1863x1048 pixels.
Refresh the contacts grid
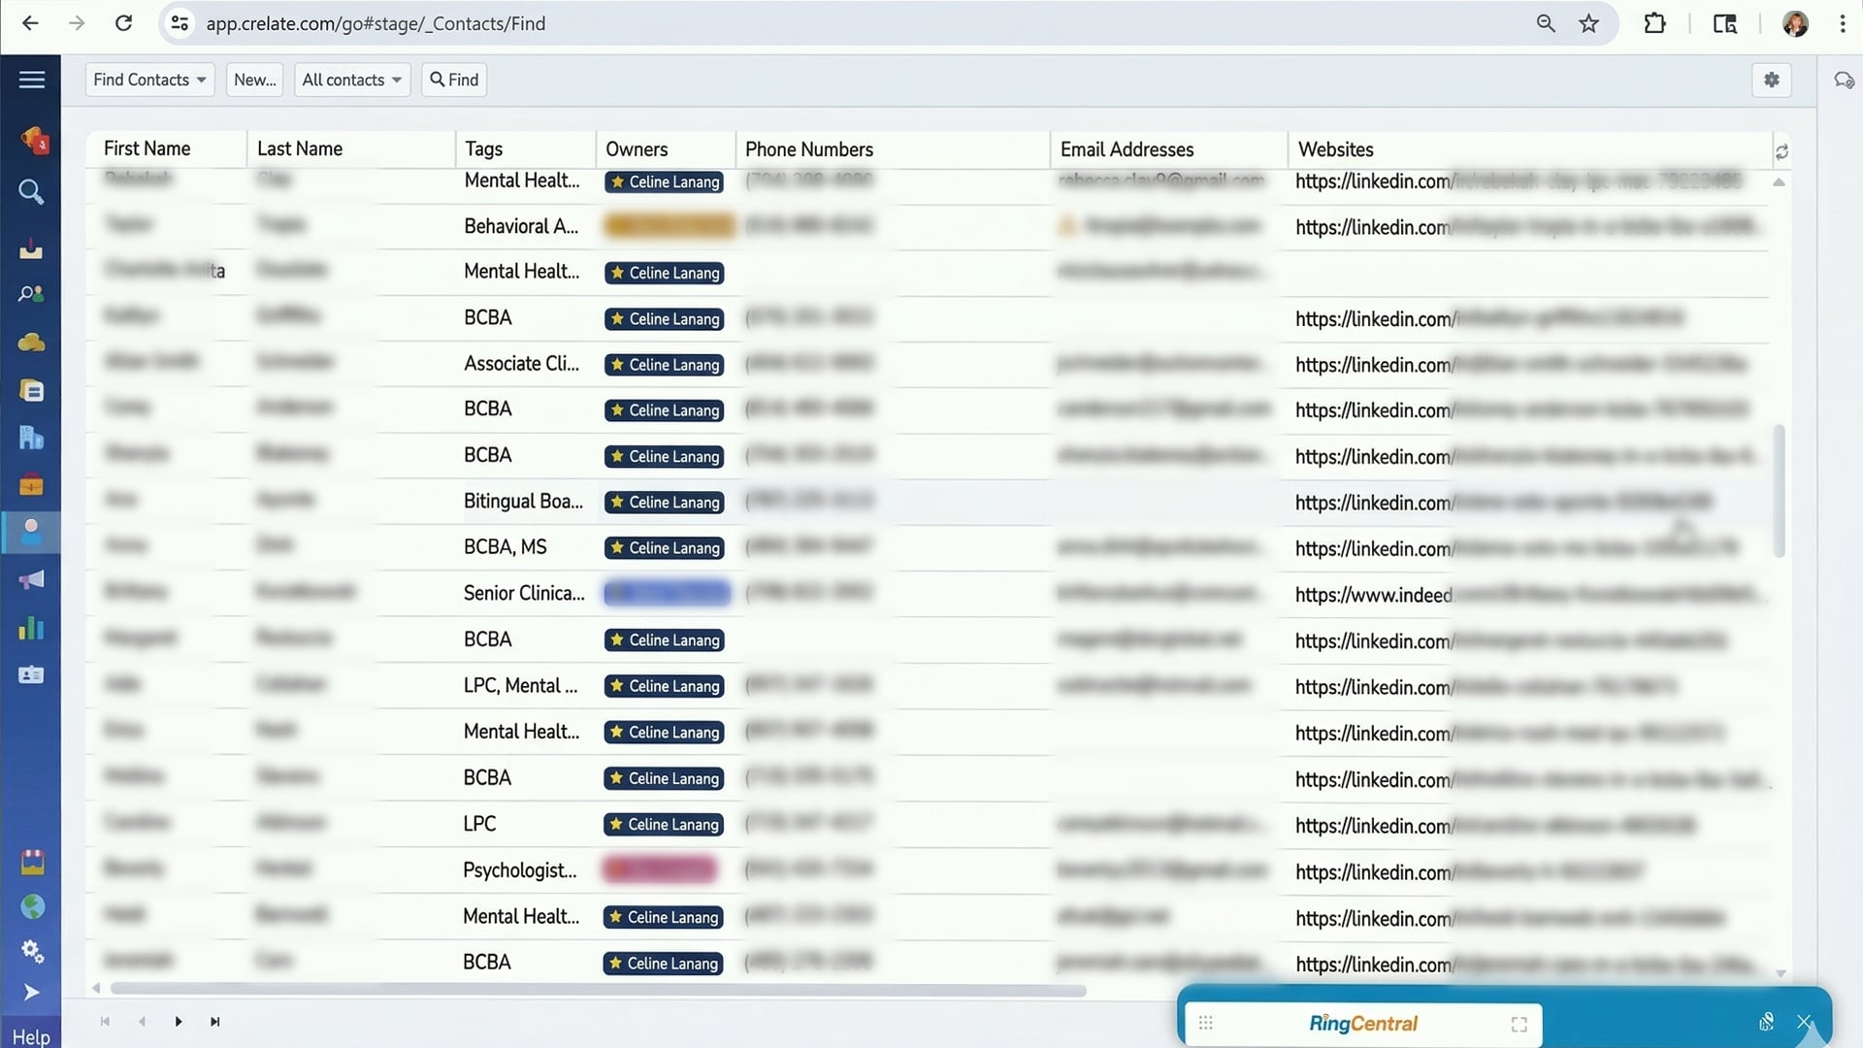coord(1781,151)
